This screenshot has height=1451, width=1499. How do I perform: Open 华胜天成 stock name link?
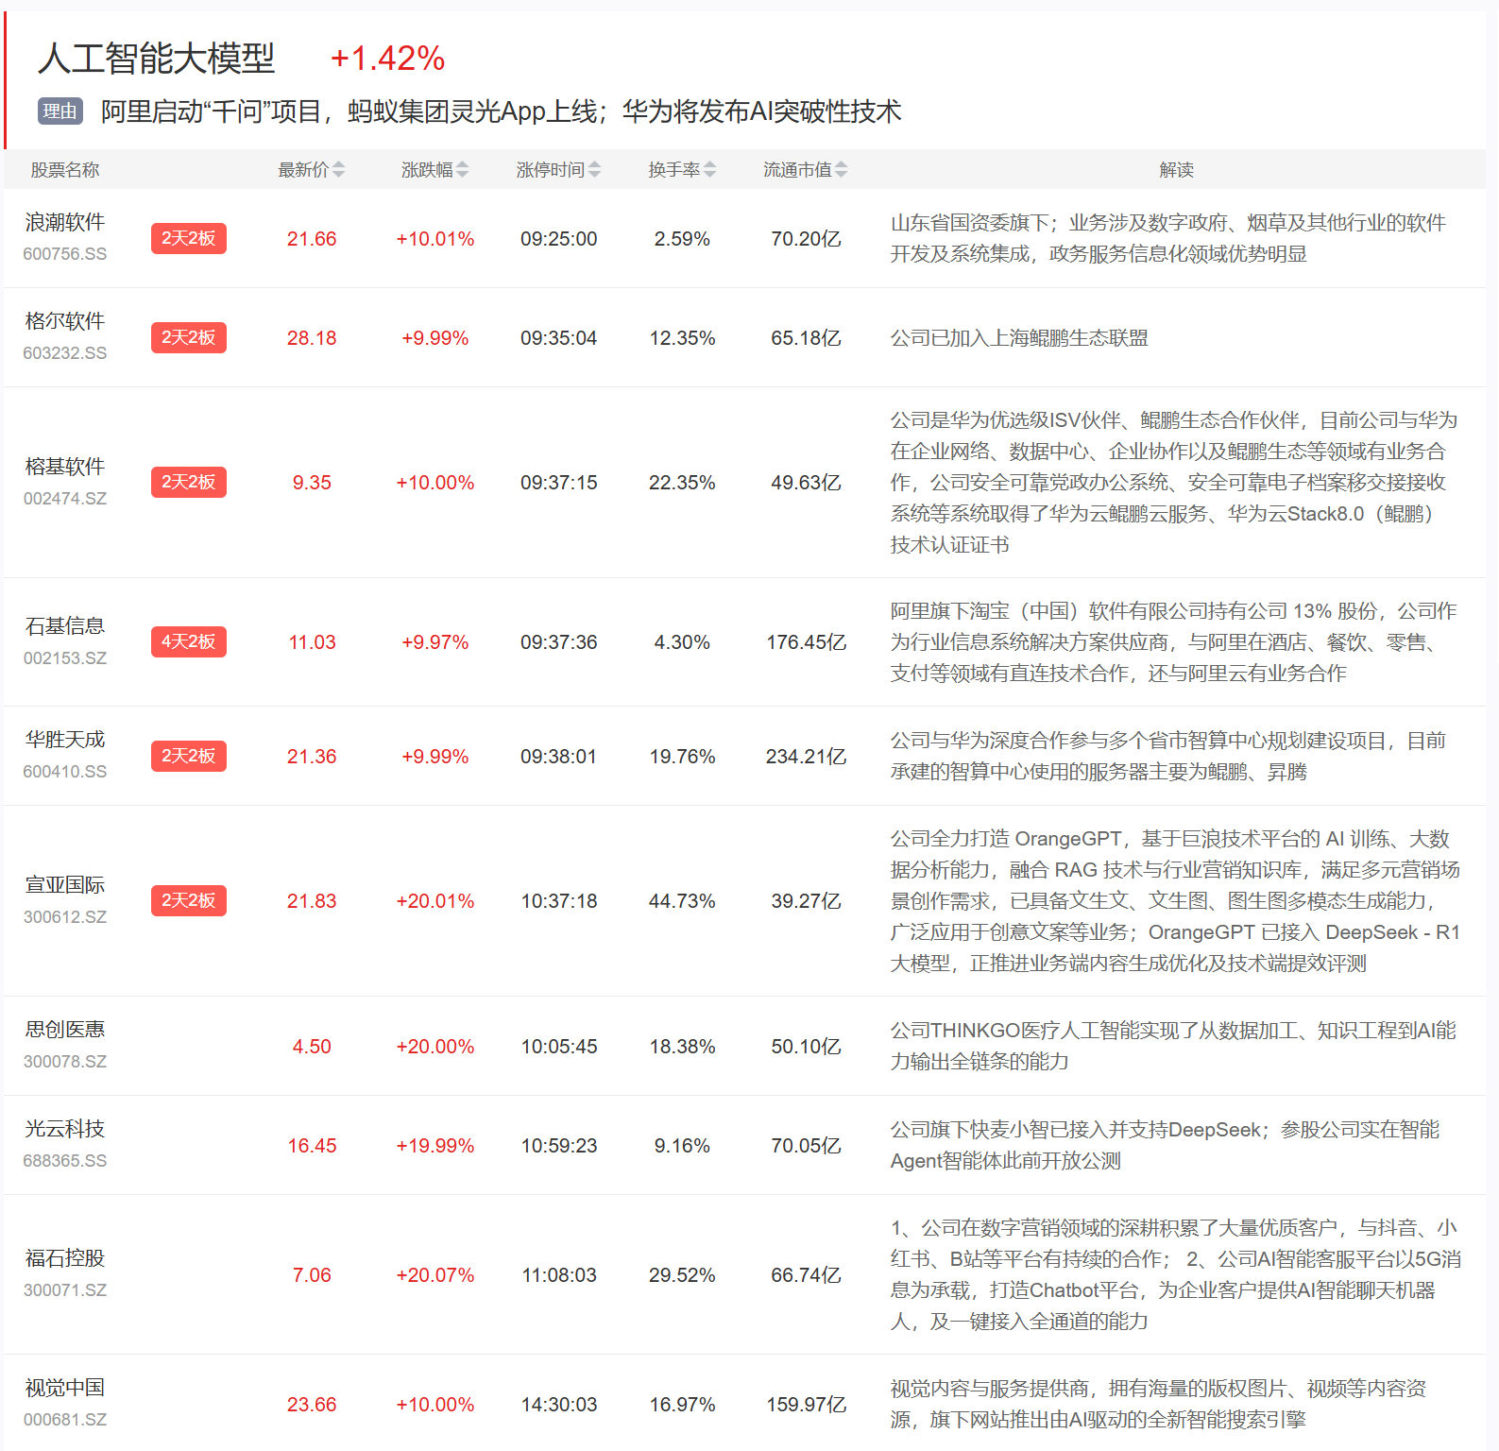[65, 741]
